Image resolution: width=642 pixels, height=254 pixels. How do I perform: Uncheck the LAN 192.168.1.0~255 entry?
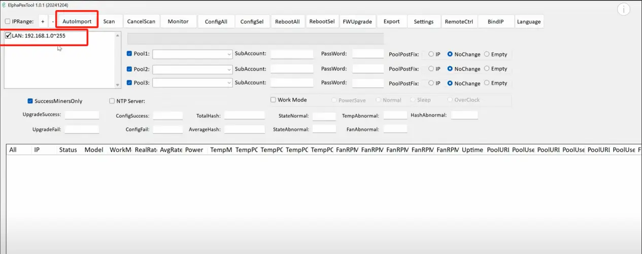(8, 36)
